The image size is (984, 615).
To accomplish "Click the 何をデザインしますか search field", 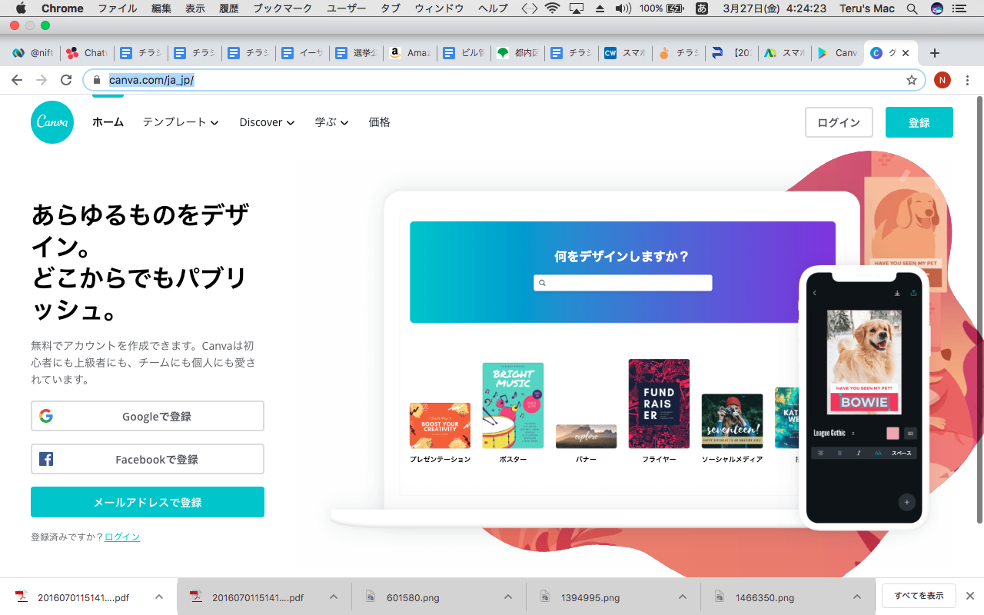I will pyautogui.click(x=623, y=283).
